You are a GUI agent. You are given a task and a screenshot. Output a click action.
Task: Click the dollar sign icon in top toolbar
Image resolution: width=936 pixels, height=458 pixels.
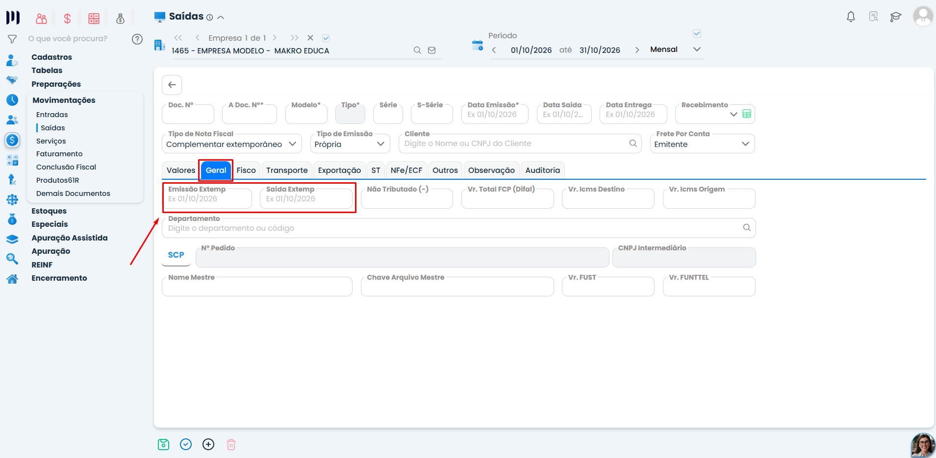(x=68, y=19)
